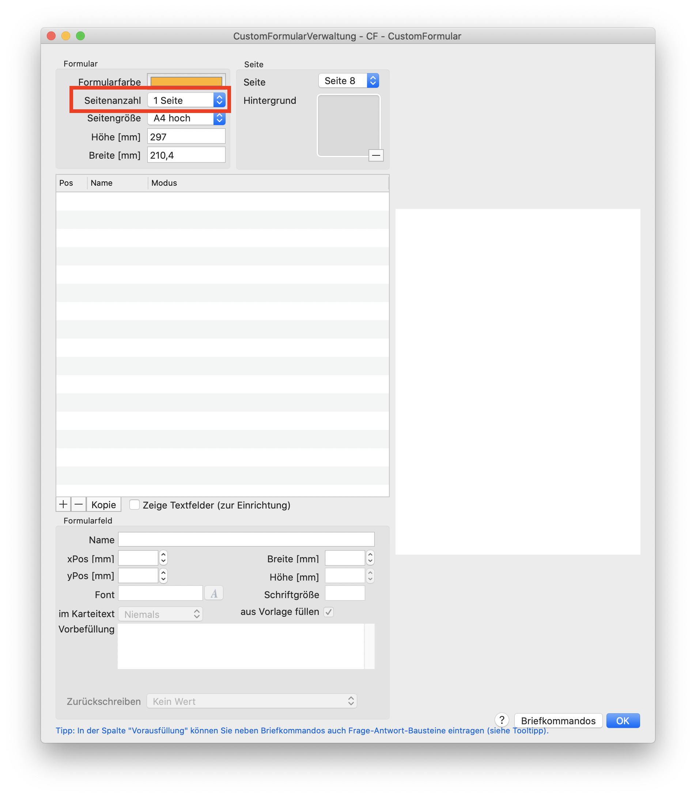This screenshot has height=797, width=696.
Task: Click the Hintergrund image well
Action: [x=348, y=125]
